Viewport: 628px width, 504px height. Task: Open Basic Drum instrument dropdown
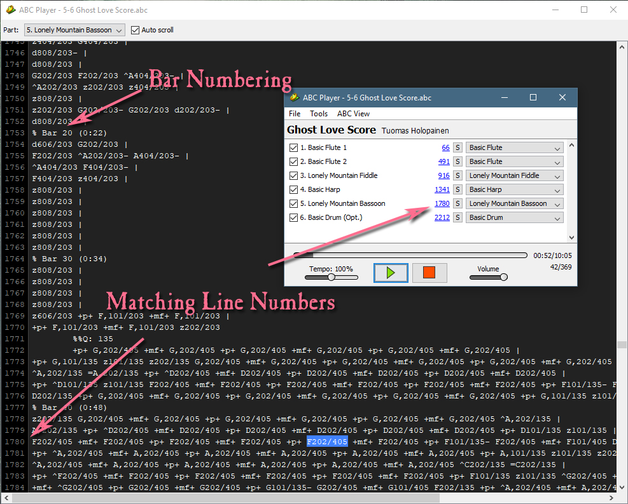coord(514,217)
